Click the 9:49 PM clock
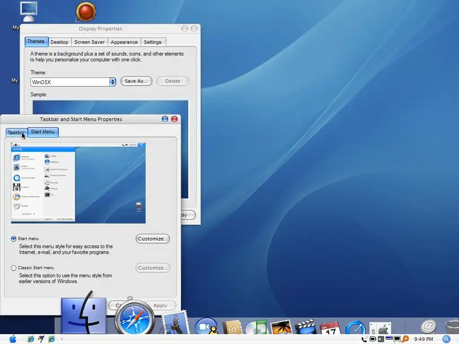This screenshot has height=344, width=459. pos(423,339)
